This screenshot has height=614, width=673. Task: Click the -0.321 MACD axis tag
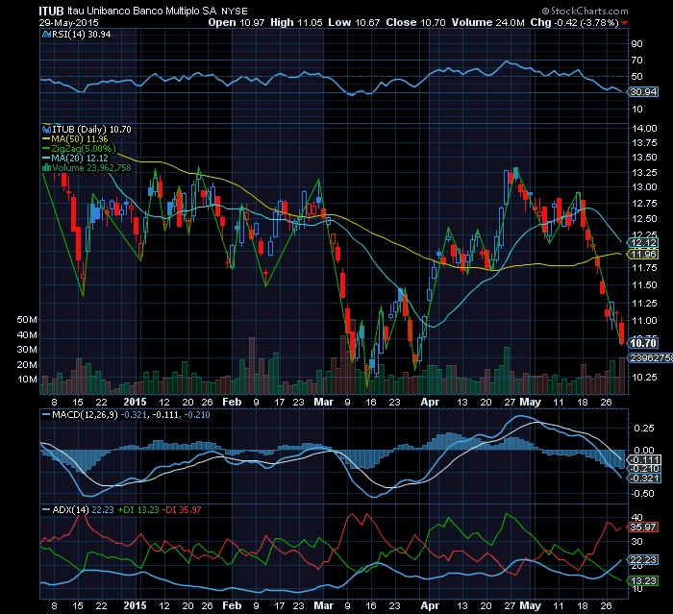[643, 478]
